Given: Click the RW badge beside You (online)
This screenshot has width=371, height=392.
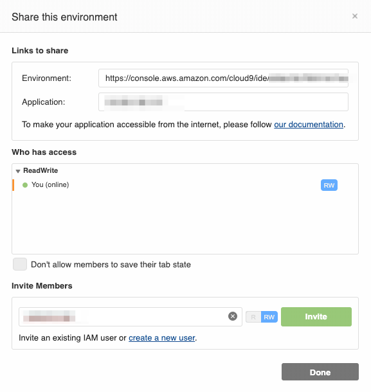Looking at the screenshot, I should (329, 185).
